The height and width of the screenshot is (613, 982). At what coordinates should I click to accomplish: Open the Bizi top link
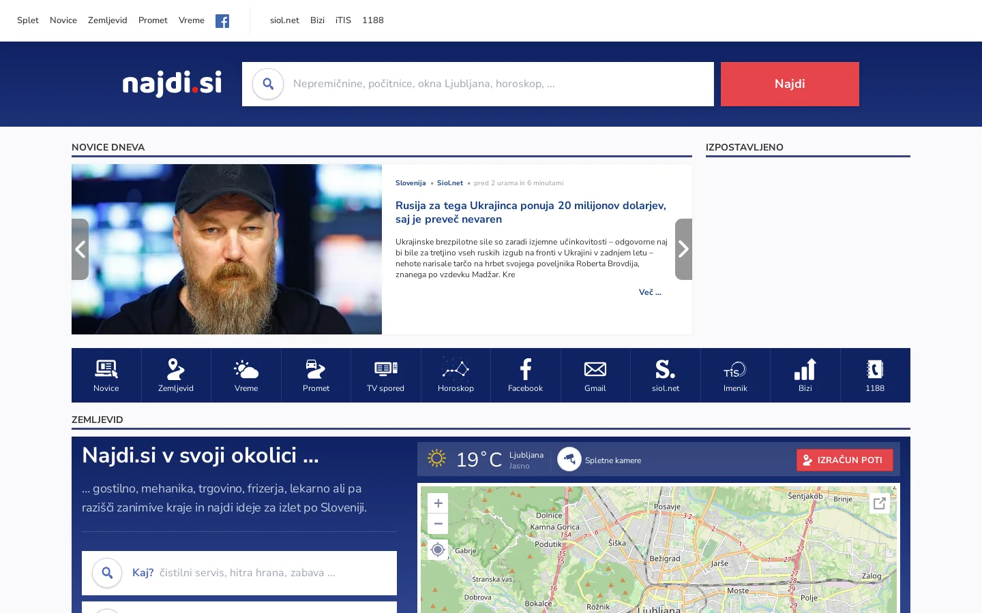317,20
